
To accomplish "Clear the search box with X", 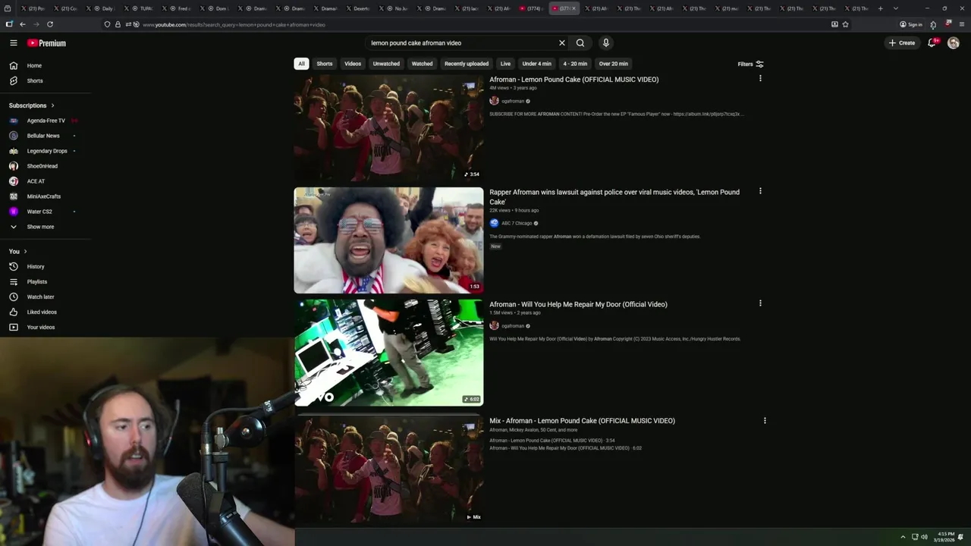I will pos(562,43).
